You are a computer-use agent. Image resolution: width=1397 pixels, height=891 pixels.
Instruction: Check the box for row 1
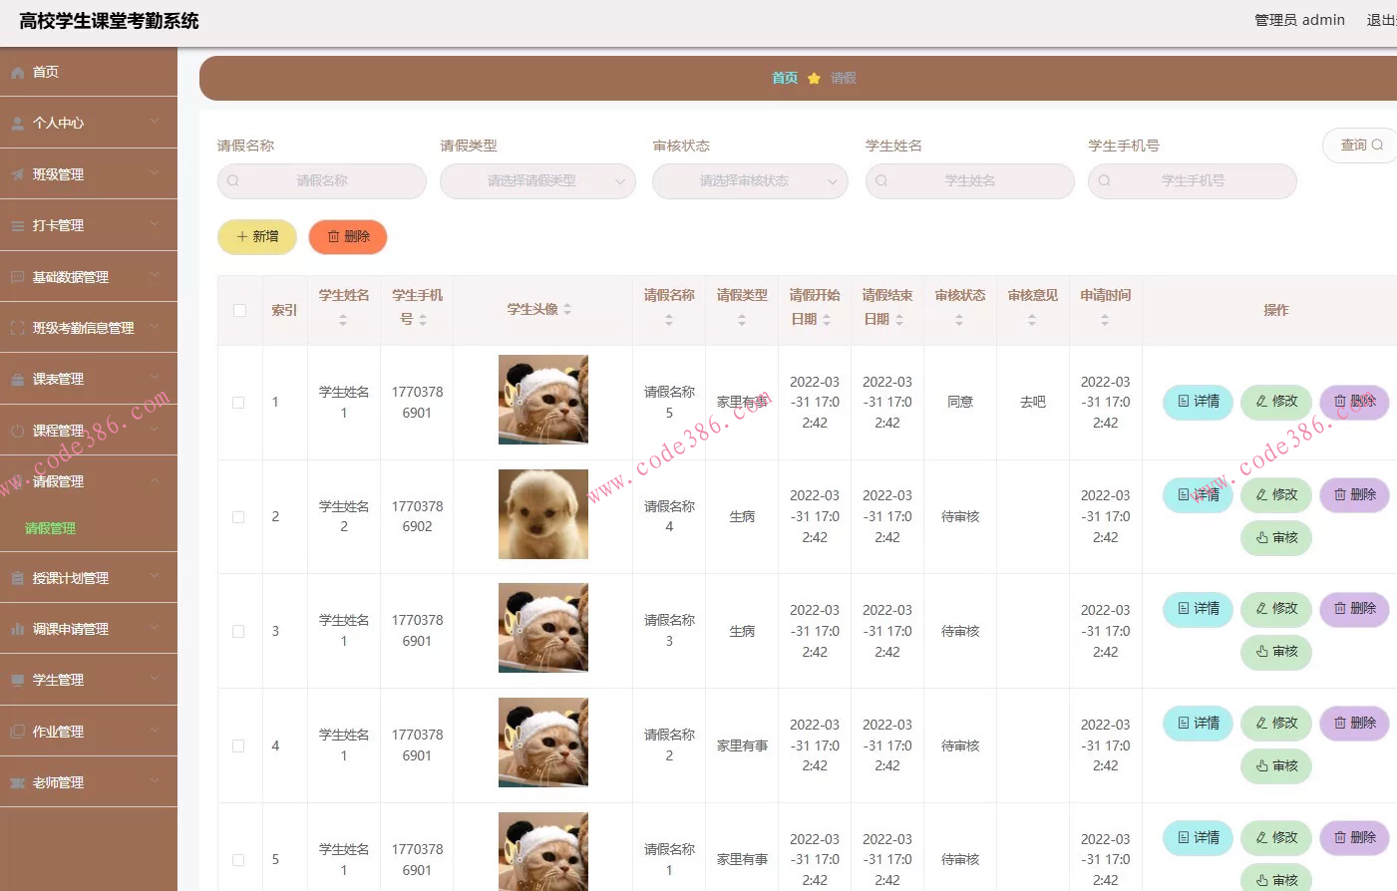point(238,403)
